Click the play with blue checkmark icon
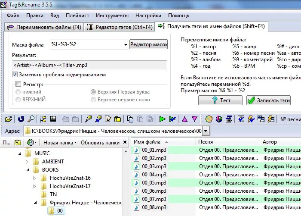The image size is (301, 216). (x=172, y=119)
